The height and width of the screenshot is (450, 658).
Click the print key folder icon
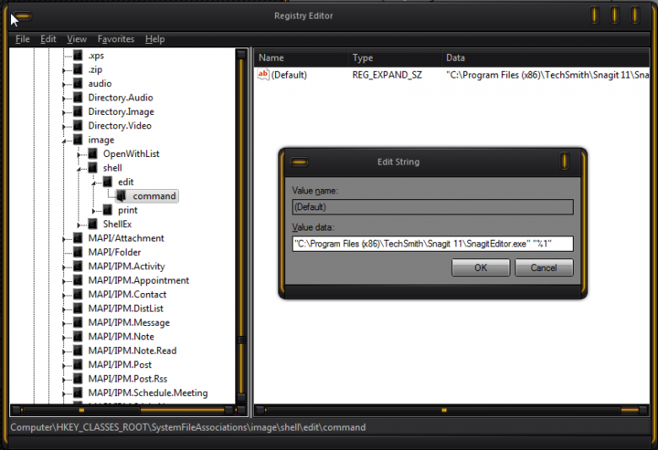pyautogui.click(x=108, y=210)
